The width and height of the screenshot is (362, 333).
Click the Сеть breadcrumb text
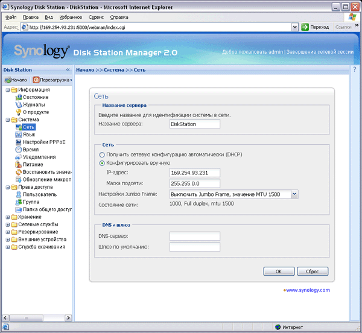[x=140, y=70]
